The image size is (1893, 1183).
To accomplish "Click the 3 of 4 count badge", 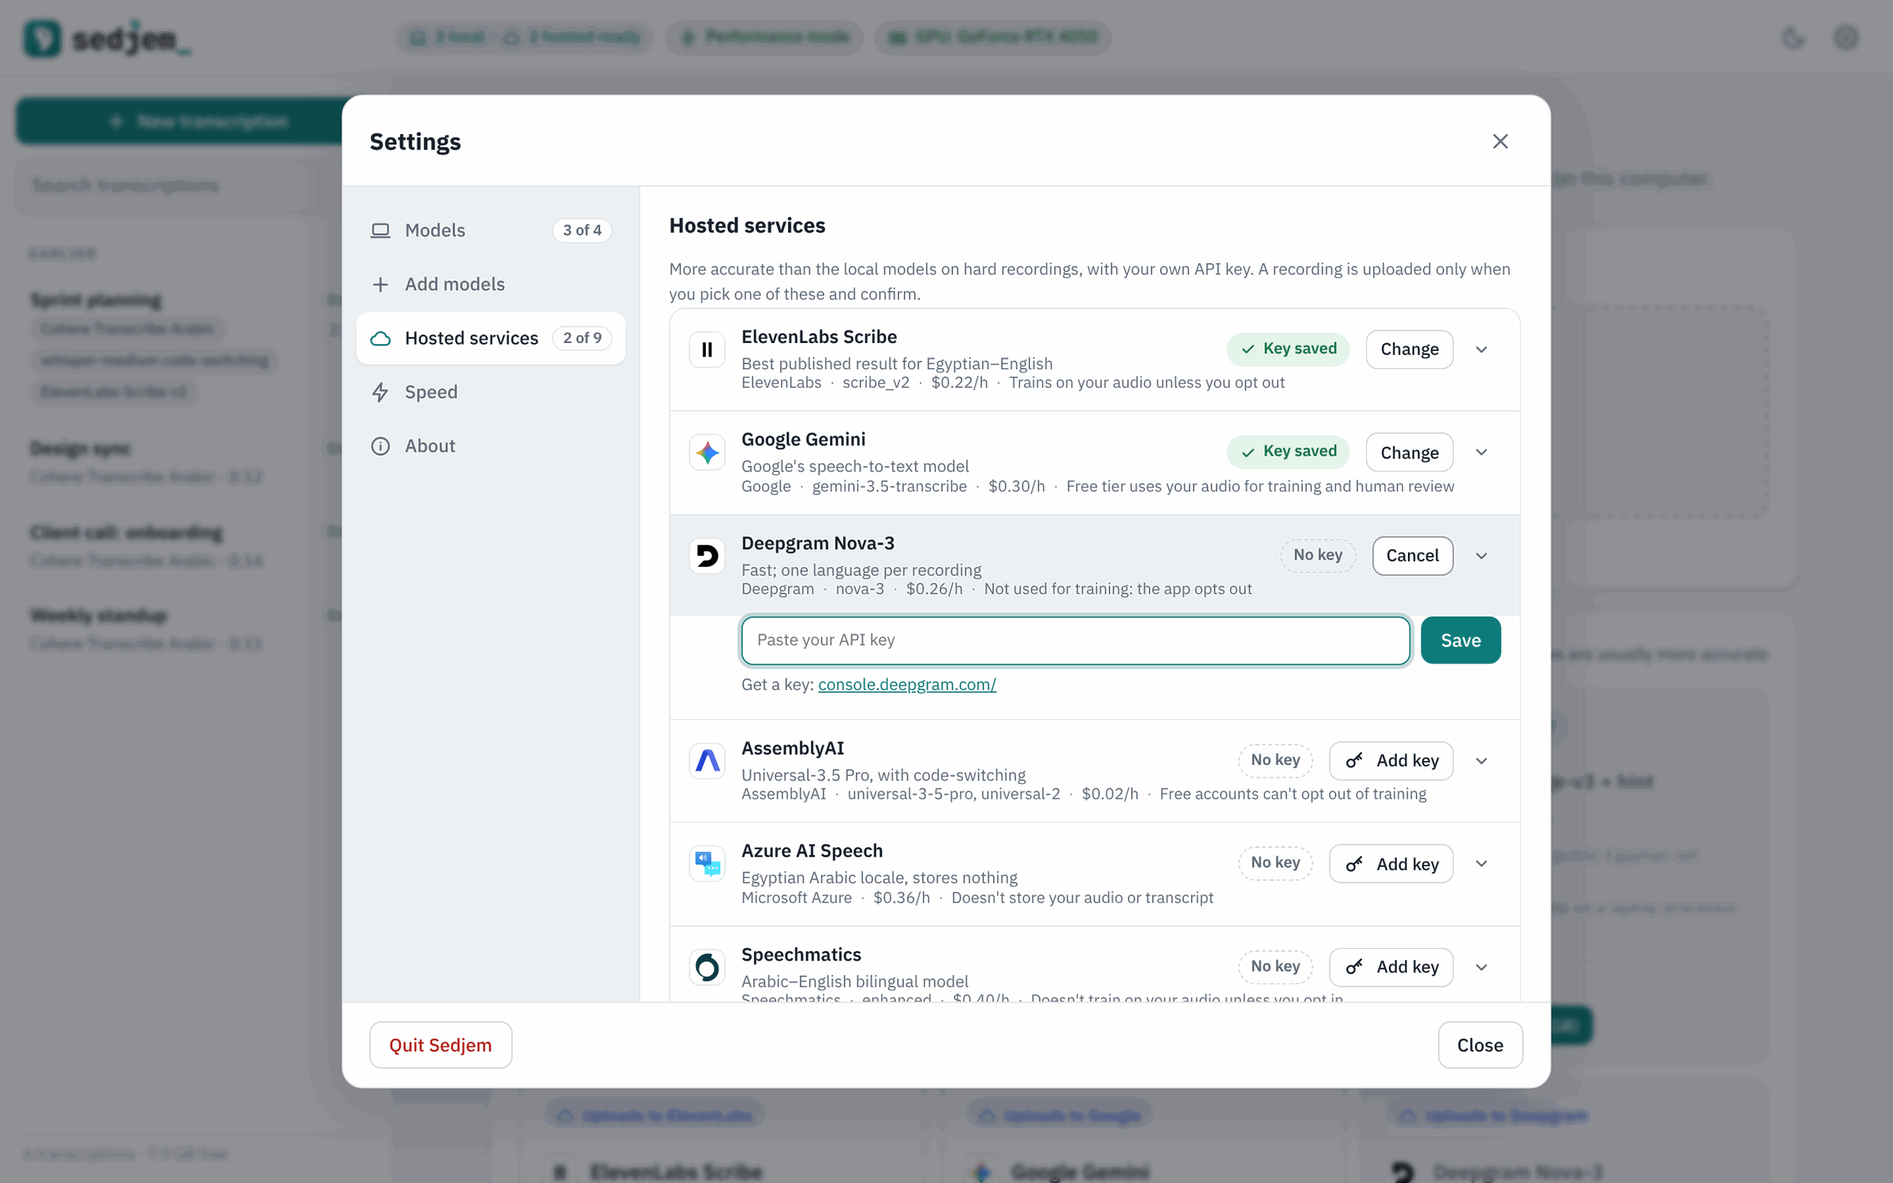I will (582, 230).
